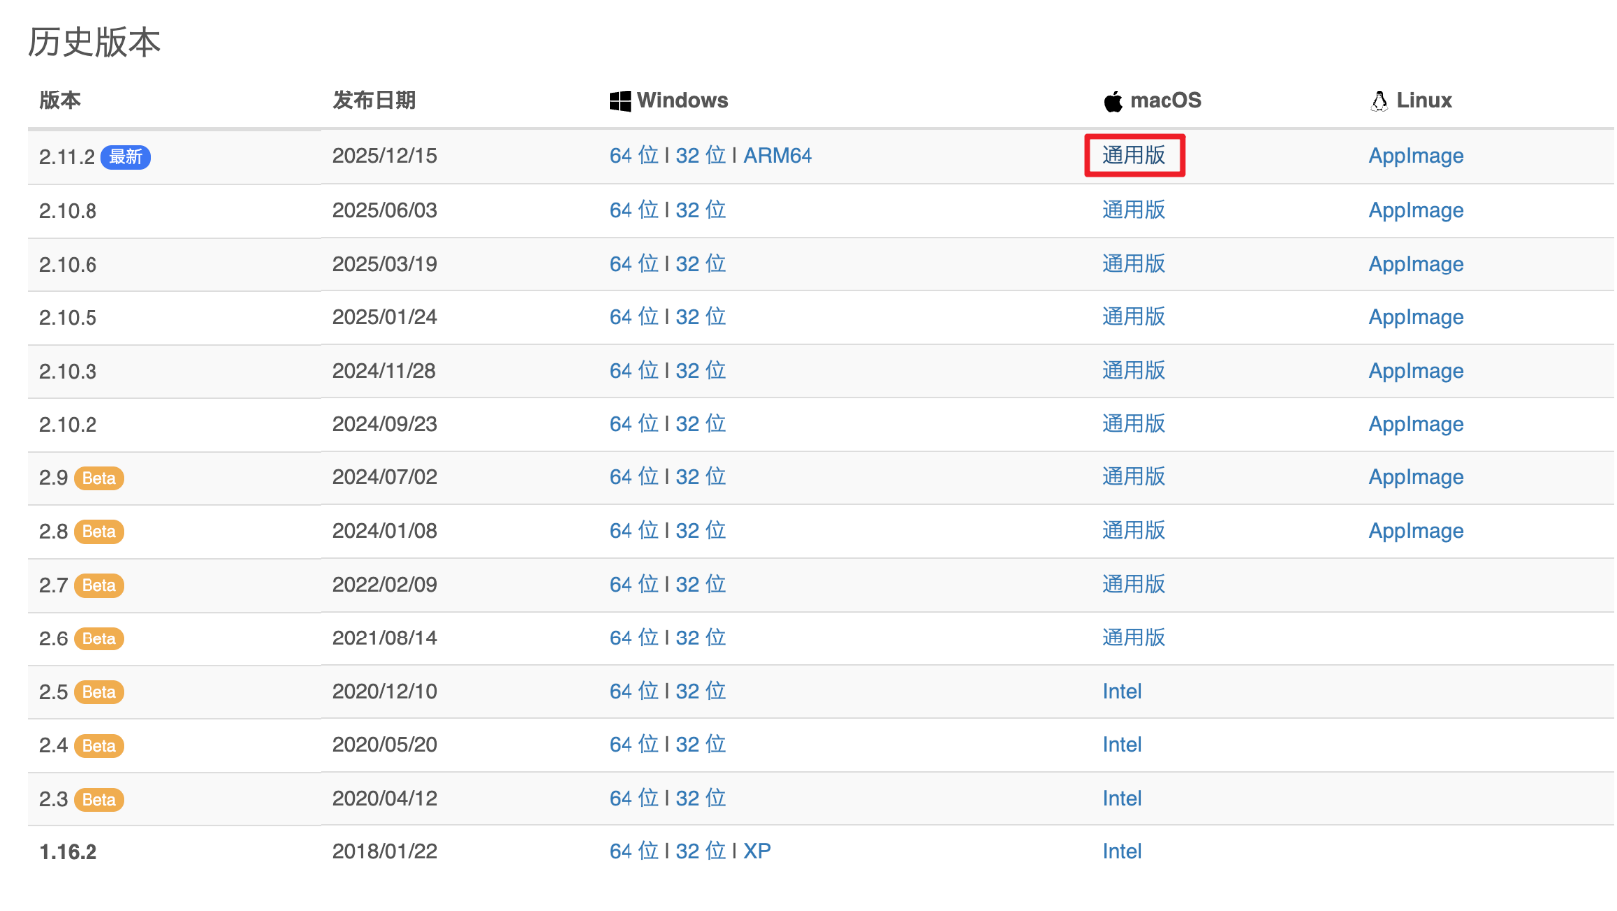This screenshot has height=911, width=1617.
Task: Get macOS 通用版 for 2.8 Beta
Action: (1134, 531)
